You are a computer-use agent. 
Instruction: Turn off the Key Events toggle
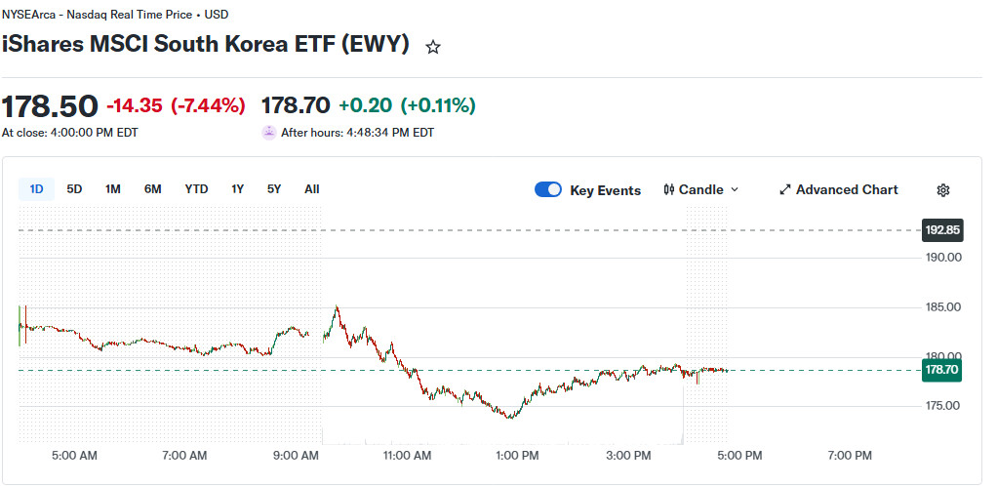point(548,189)
